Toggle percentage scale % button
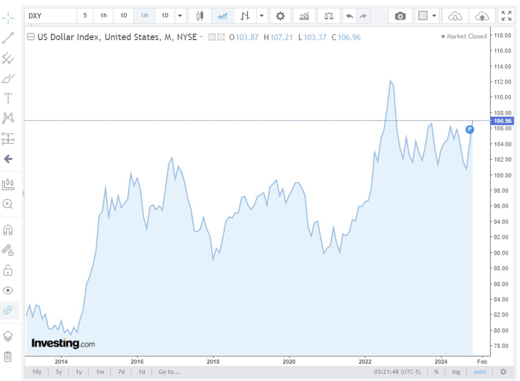 [x=436, y=372]
